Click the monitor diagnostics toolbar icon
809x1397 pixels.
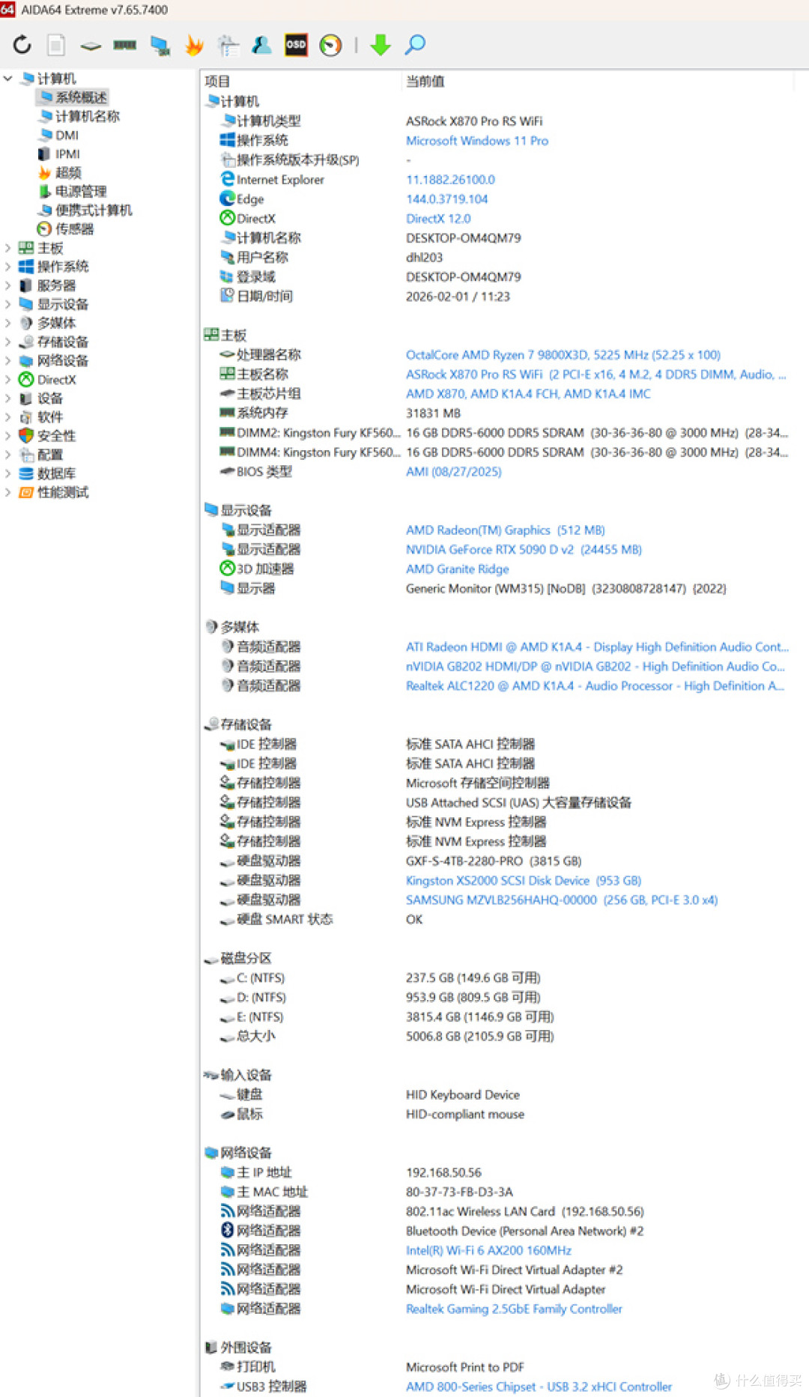160,45
